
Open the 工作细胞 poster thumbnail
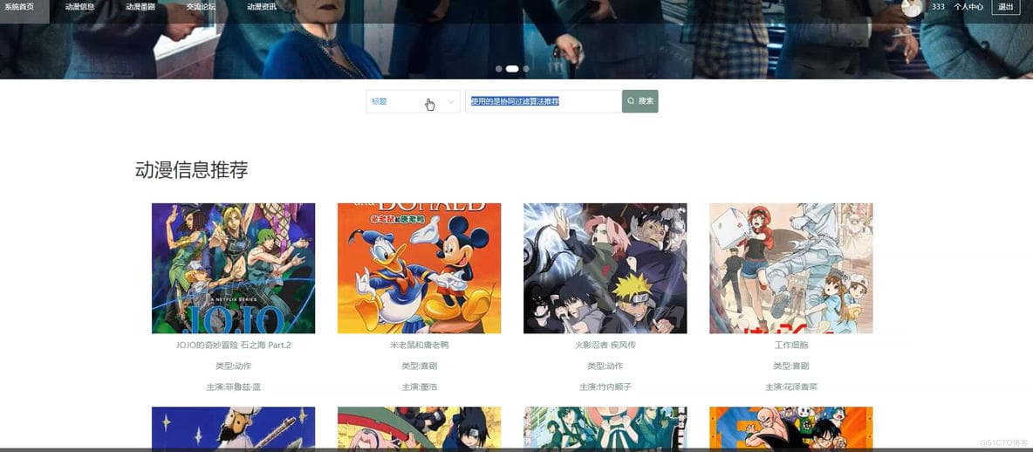790,268
